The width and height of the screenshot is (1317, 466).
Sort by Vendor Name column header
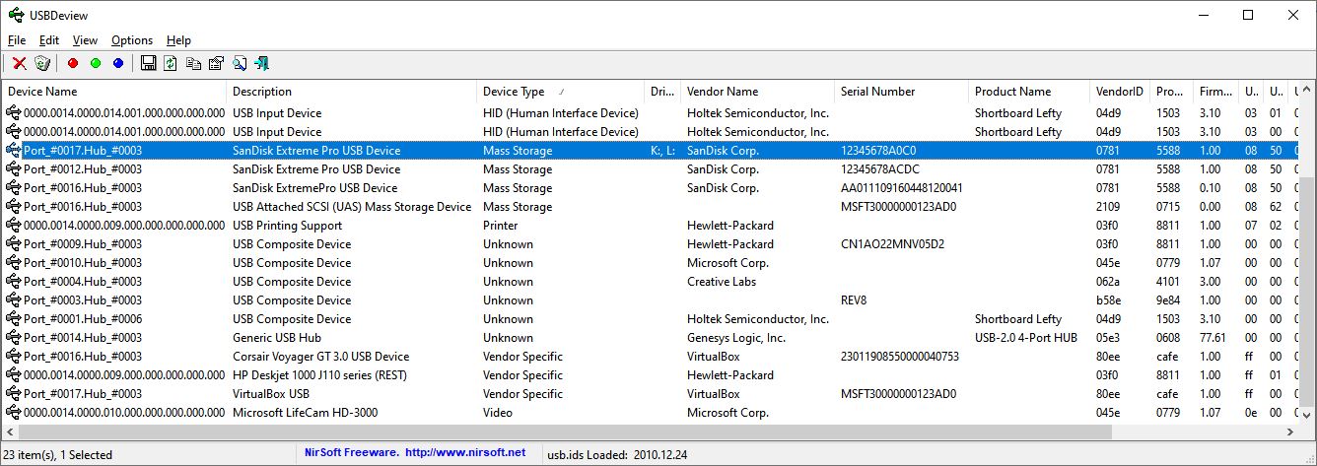click(757, 92)
